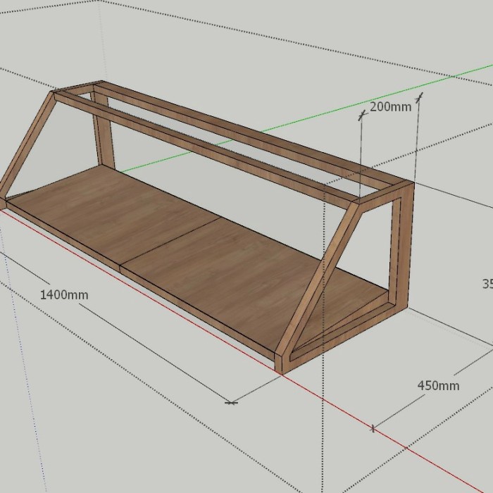
Task: Click the end tick of the 1400mm dimension
Action: [231, 402]
